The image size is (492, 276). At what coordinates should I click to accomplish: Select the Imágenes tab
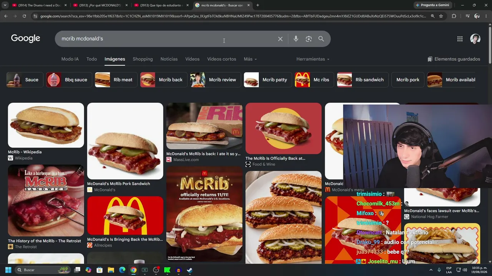115,59
